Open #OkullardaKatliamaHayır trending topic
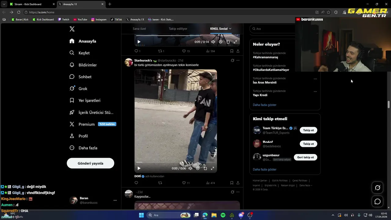This screenshot has height=220, width=391. click(271, 70)
